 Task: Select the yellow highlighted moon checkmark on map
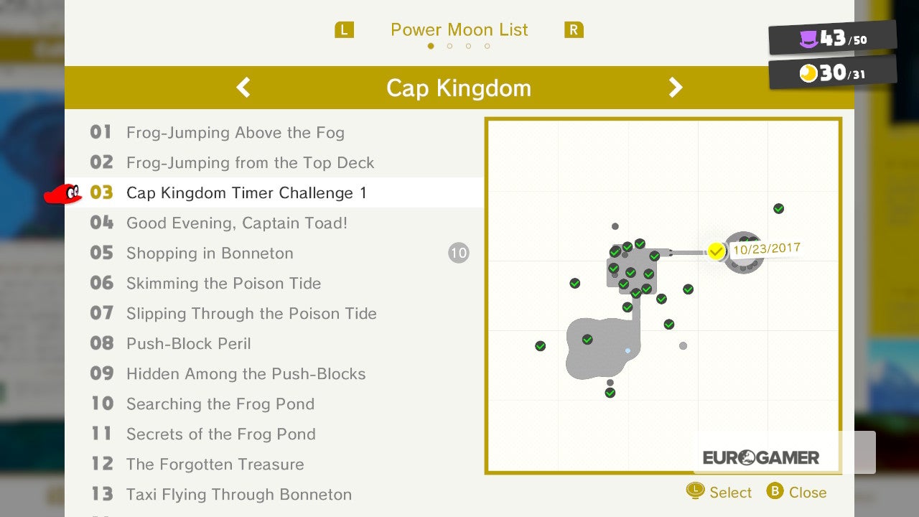click(716, 251)
